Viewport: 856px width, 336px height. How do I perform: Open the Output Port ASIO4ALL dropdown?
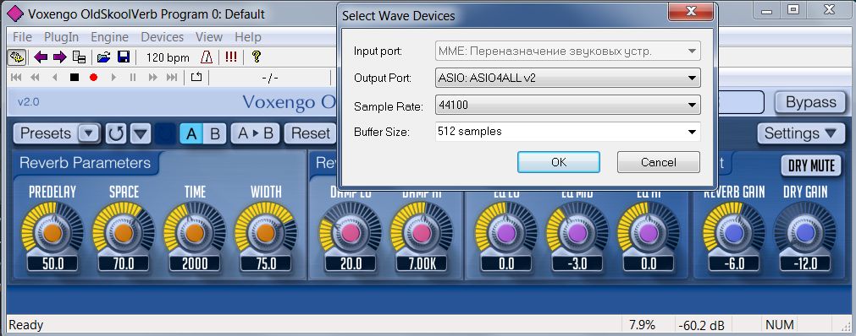click(568, 78)
